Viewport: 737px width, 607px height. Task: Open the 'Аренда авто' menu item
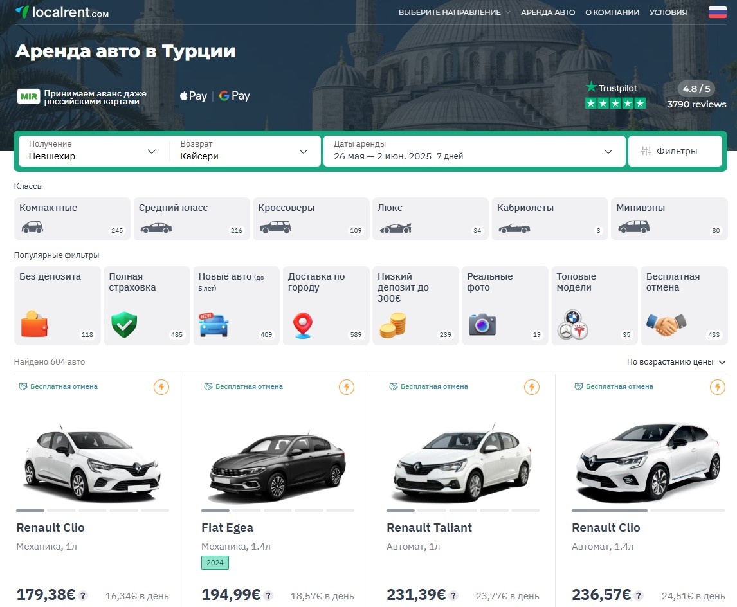coord(548,12)
